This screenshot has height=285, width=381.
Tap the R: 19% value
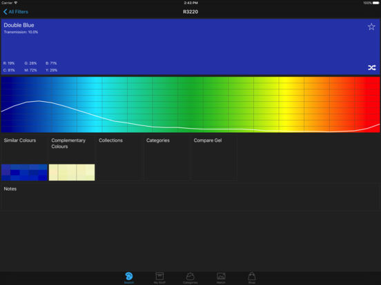click(x=9, y=63)
